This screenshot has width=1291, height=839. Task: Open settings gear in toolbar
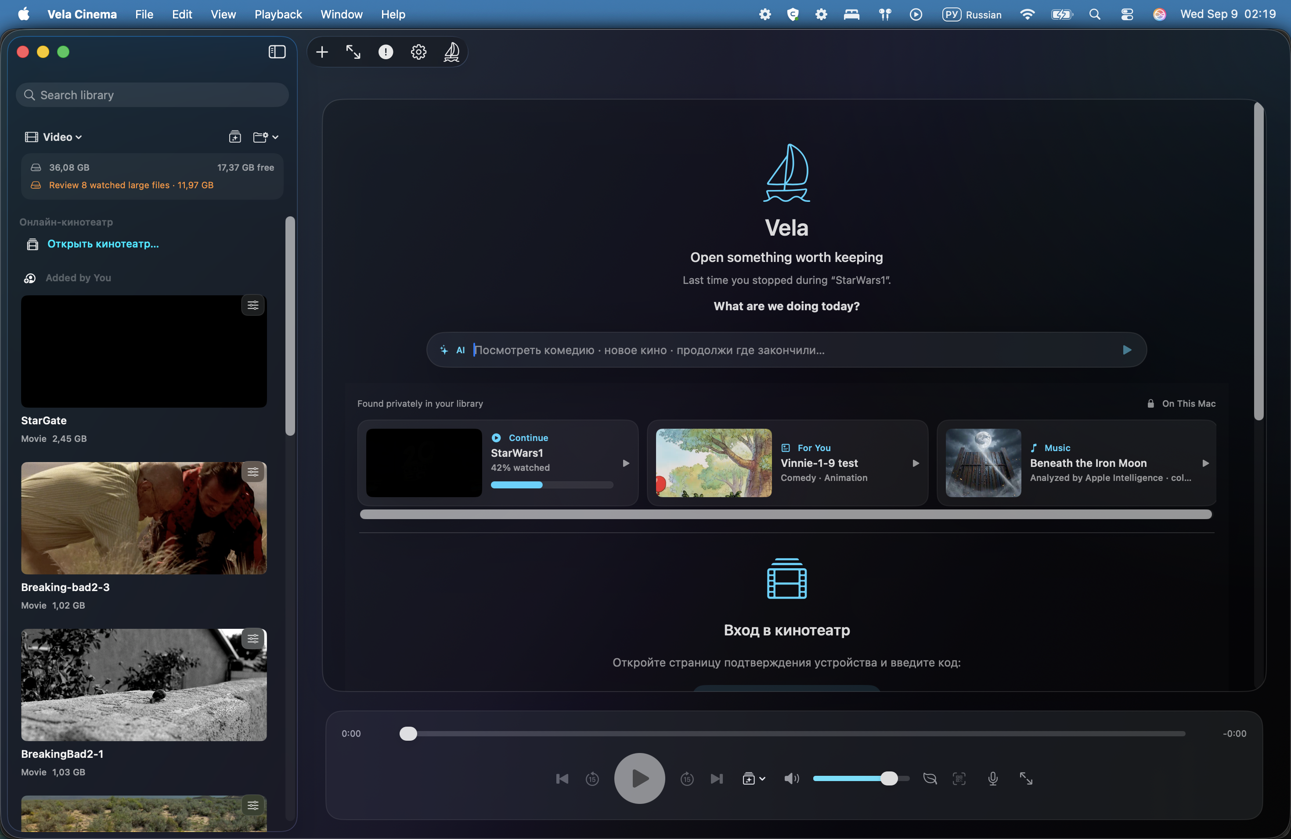[418, 52]
